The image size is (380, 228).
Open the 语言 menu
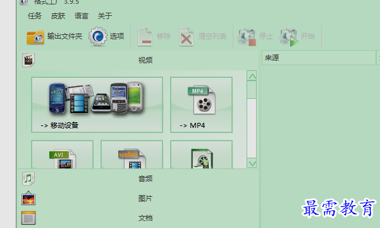pyautogui.click(x=82, y=16)
